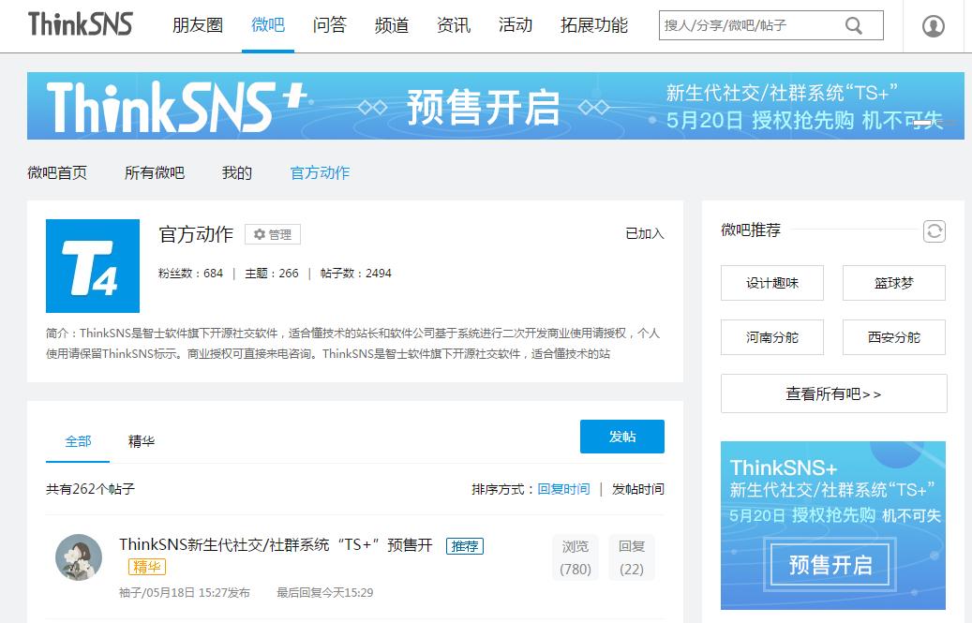Click the T4 group logo
972x623 pixels.
(92, 266)
